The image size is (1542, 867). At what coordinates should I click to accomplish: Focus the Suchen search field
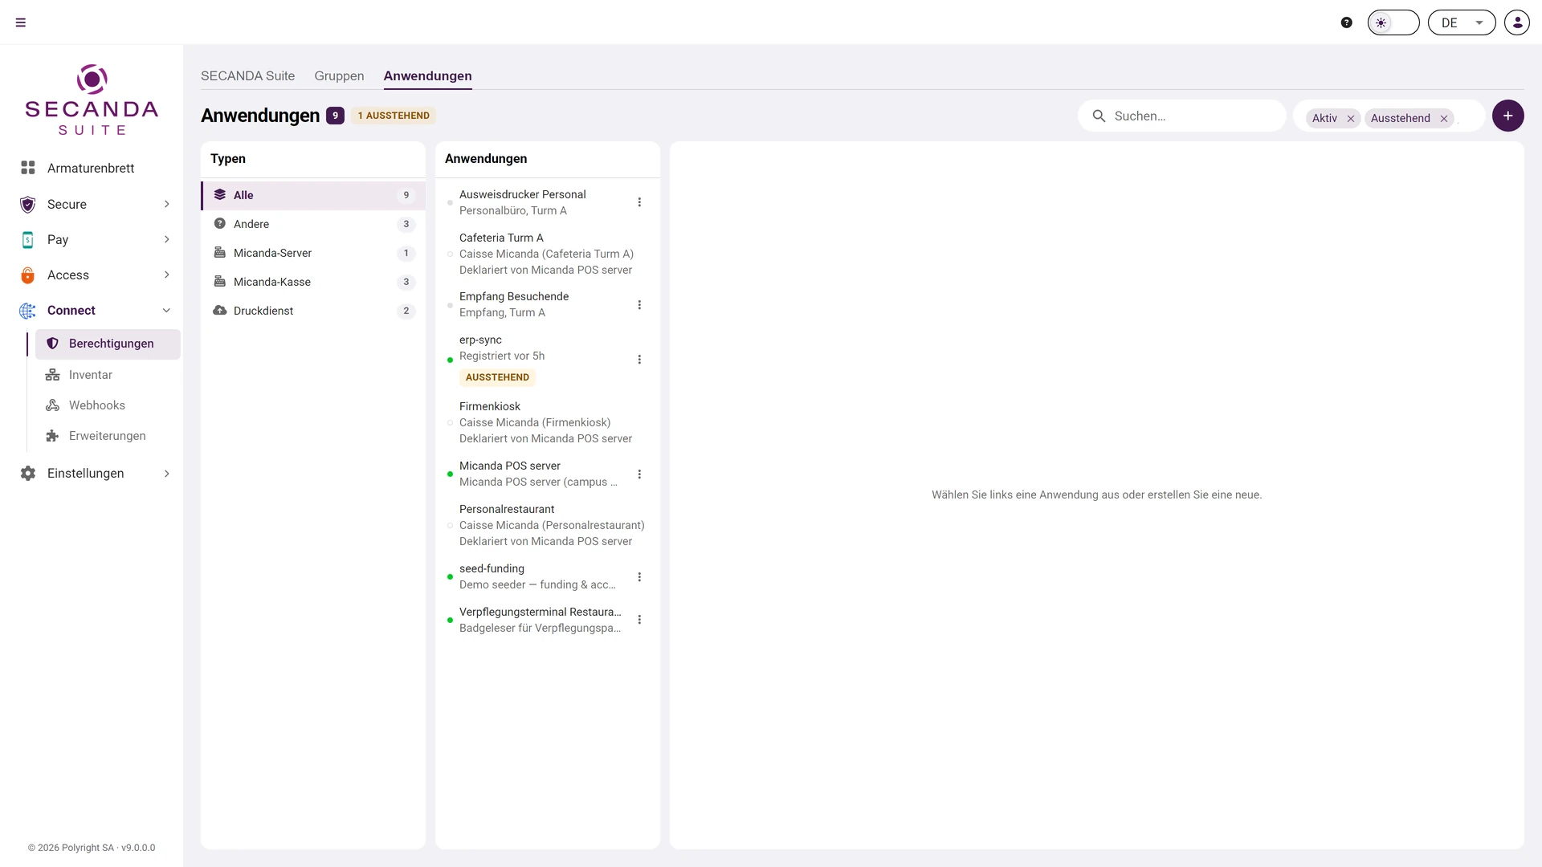coord(1181,116)
